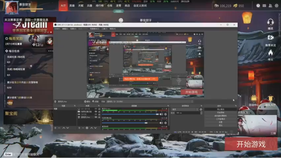
Task: Click the pop-out icon on OBS 控件 dock header
Action: [236, 106]
